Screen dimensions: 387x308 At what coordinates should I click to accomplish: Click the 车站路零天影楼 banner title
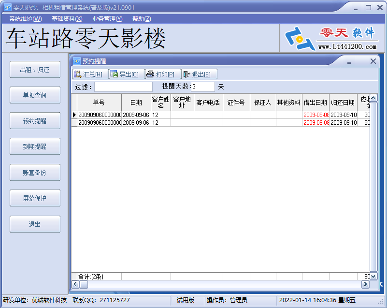point(86,38)
